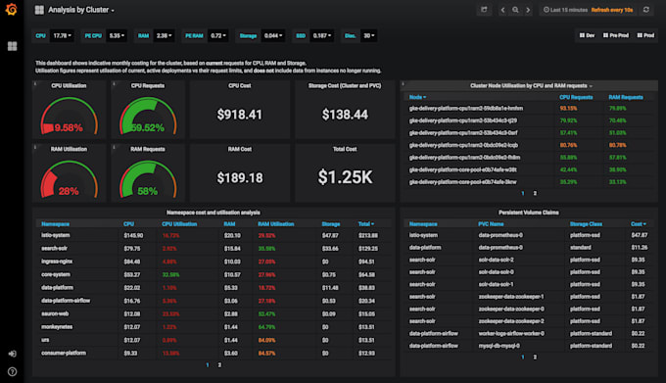Open the Disc. variable dropdown 30

pos(368,35)
